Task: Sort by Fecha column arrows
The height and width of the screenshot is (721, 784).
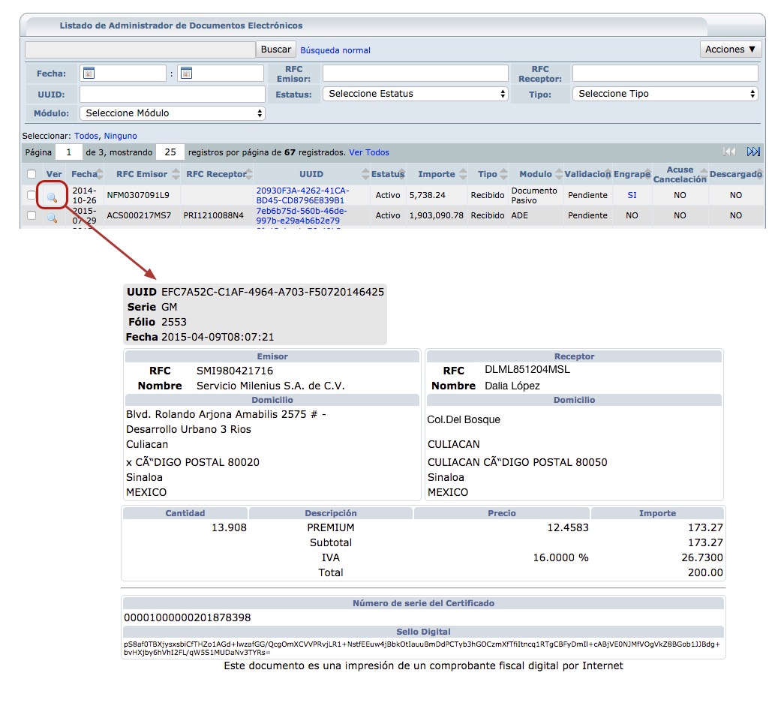Action: (x=100, y=174)
